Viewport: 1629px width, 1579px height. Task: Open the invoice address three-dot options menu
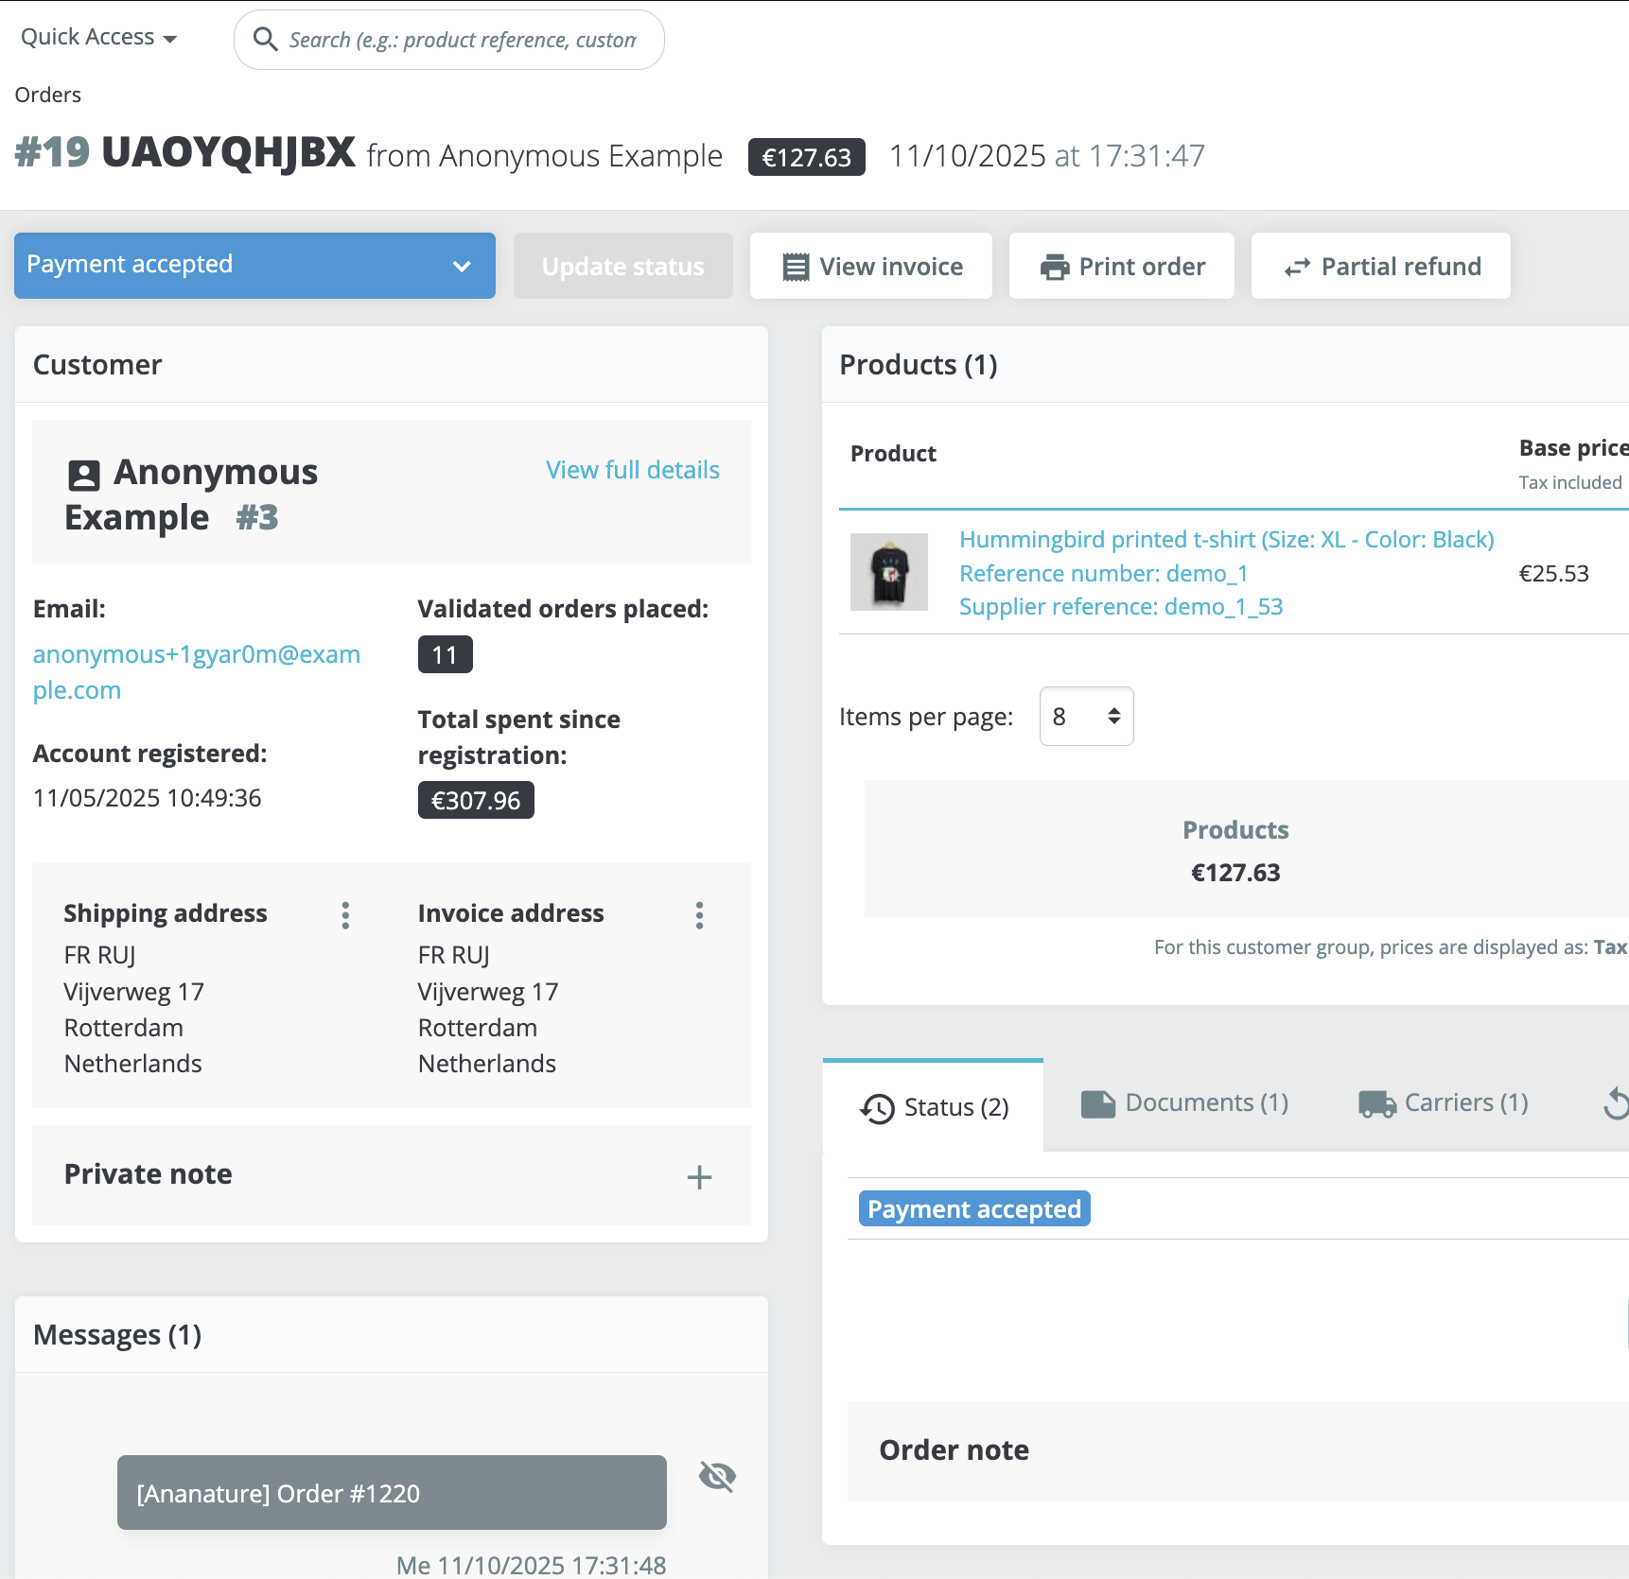click(x=699, y=914)
